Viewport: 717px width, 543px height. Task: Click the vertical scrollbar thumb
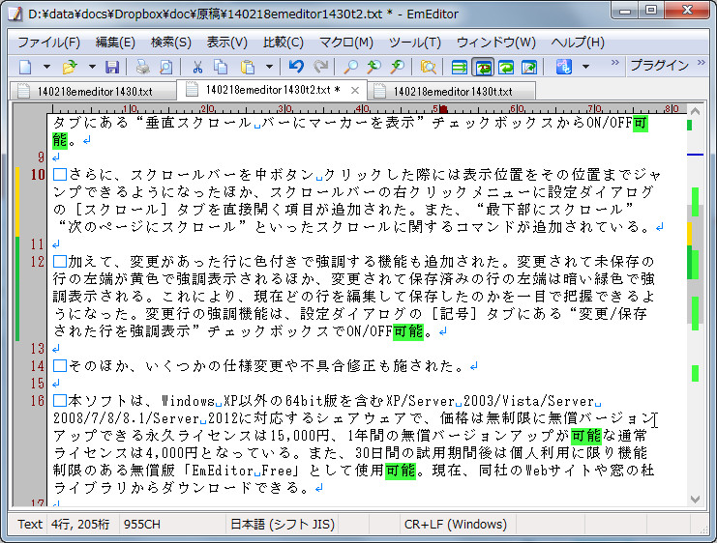(x=695, y=264)
